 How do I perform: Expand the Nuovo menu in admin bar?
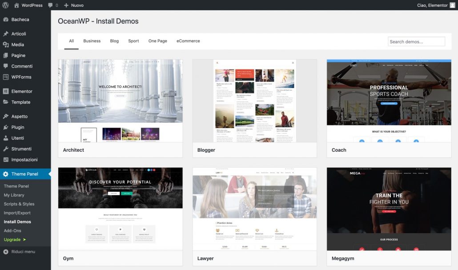coord(73,5)
